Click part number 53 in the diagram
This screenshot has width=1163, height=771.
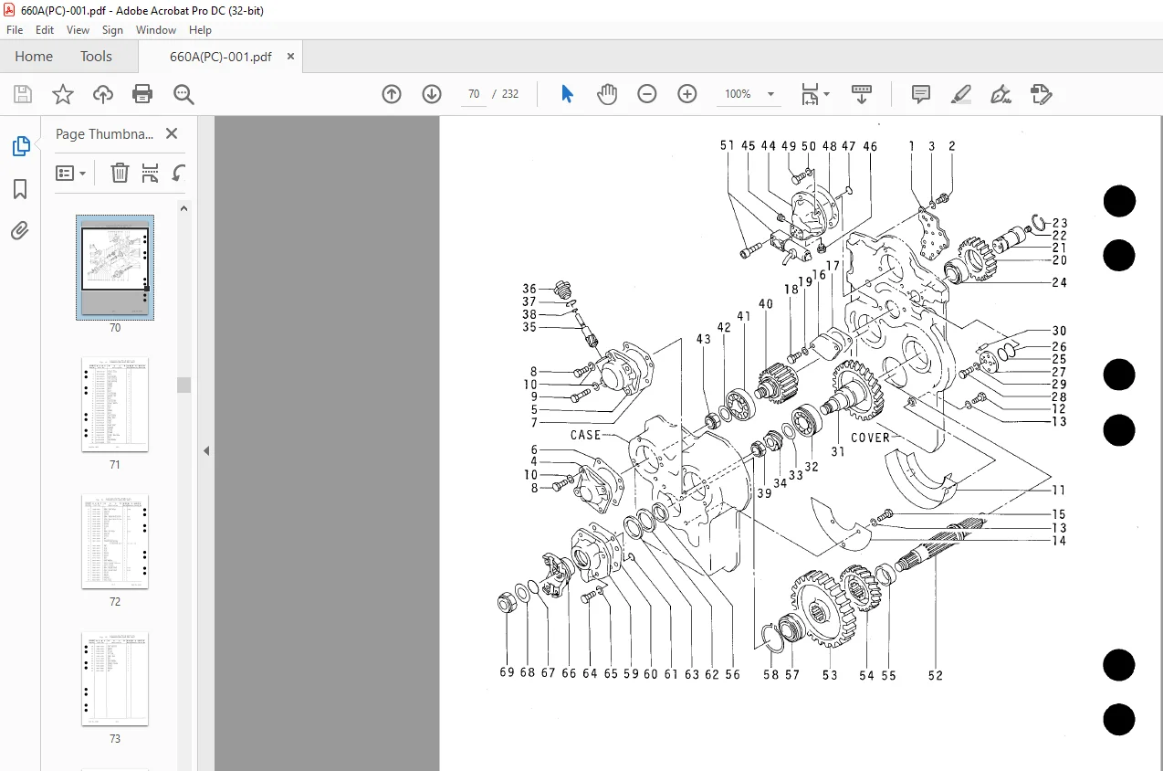click(x=829, y=675)
